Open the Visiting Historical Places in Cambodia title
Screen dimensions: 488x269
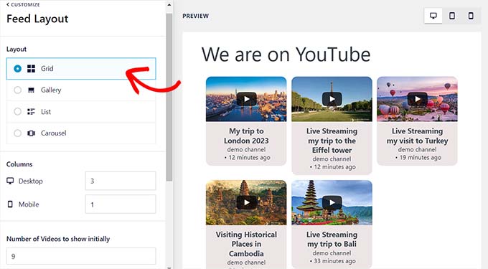coord(246,244)
